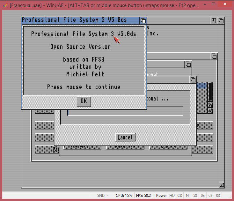The image size is (234, 201).
Task: Click the WinUAE status bar resize grip
Action: click(230, 197)
